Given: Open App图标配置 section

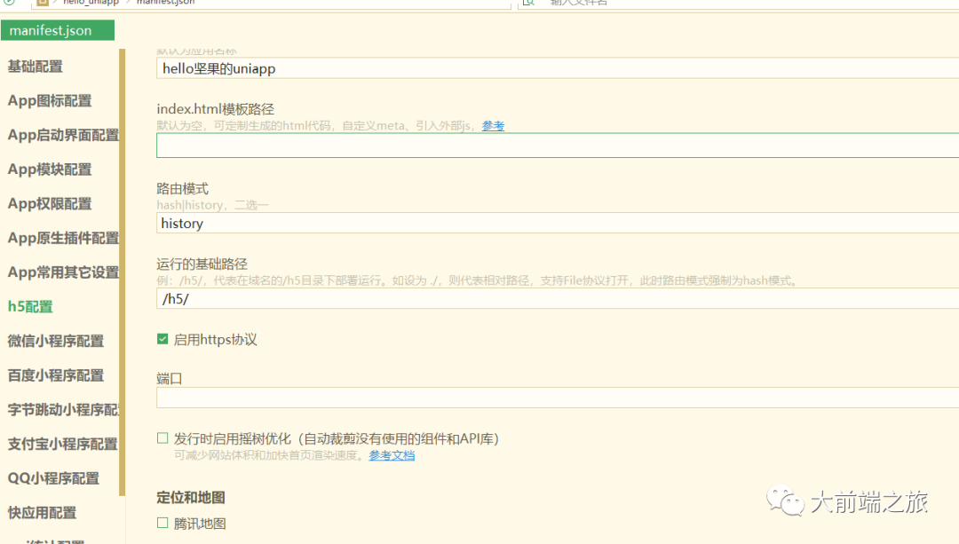Looking at the screenshot, I should click(x=50, y=101).
